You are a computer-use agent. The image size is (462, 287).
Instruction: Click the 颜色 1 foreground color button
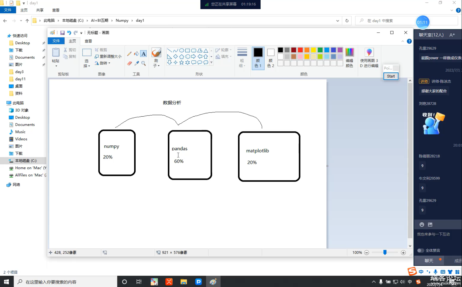[x=258, y=58]
